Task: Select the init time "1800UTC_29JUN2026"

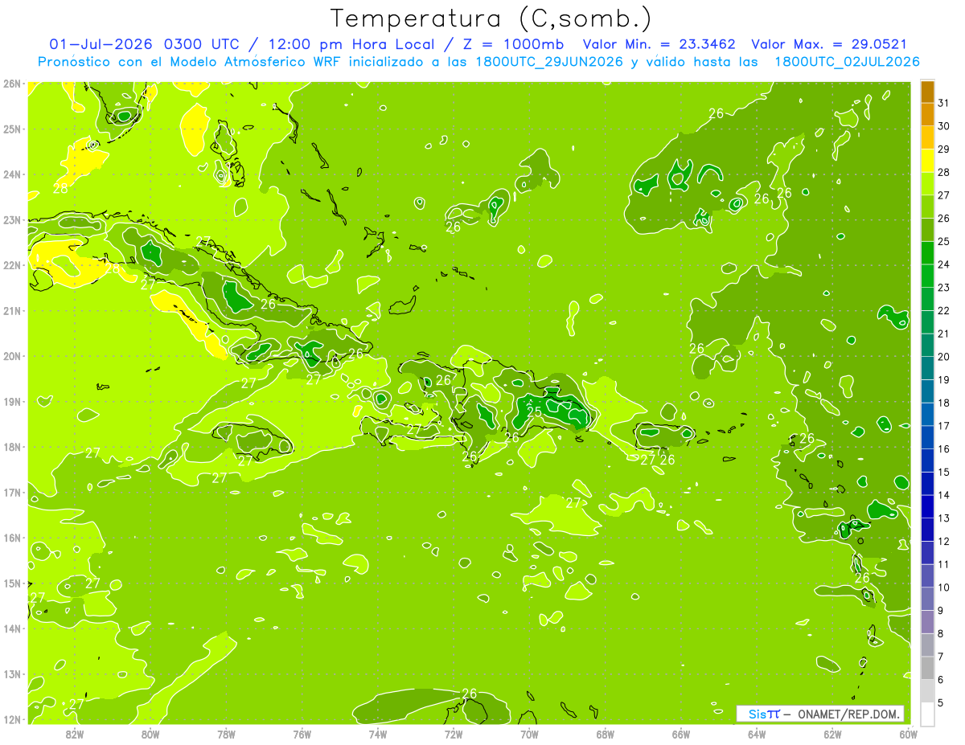Action: pyautogui.click(x=548, y=62)
